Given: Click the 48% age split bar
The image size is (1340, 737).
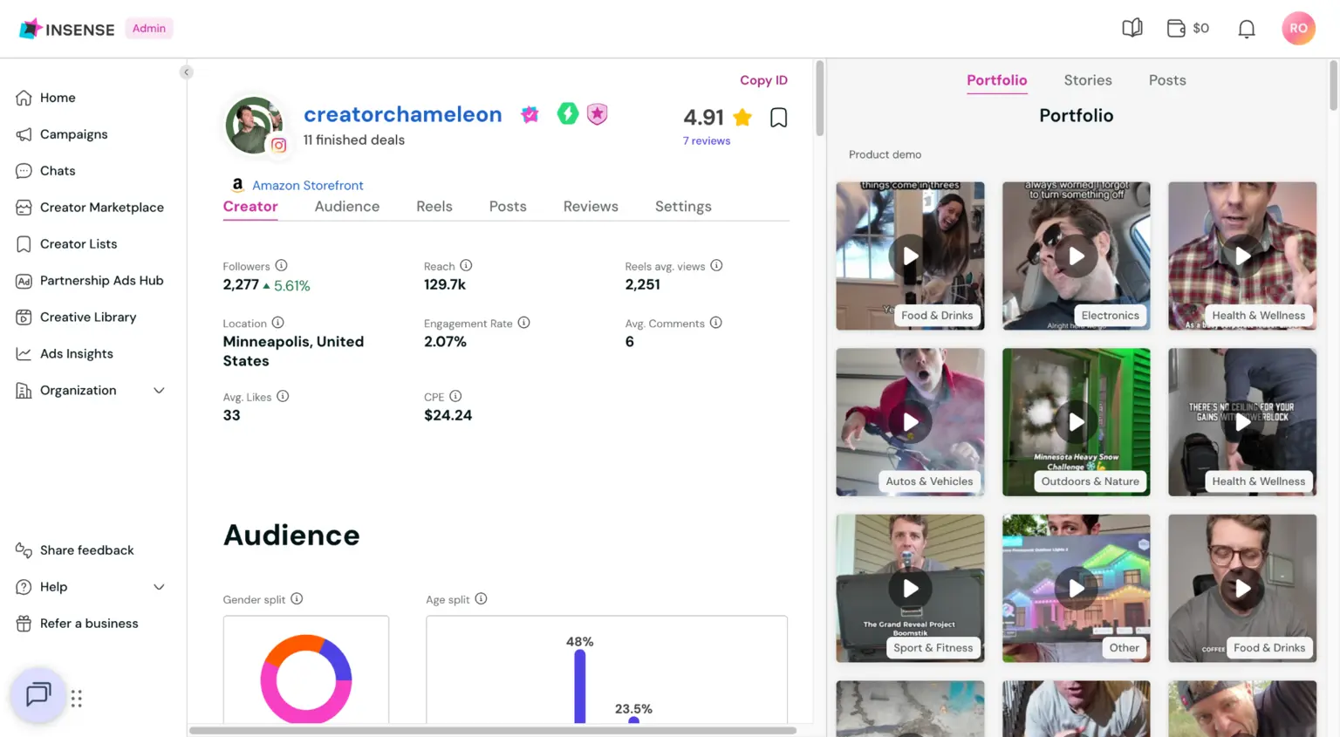Looking at the screenshot, I should coord(580,686).
